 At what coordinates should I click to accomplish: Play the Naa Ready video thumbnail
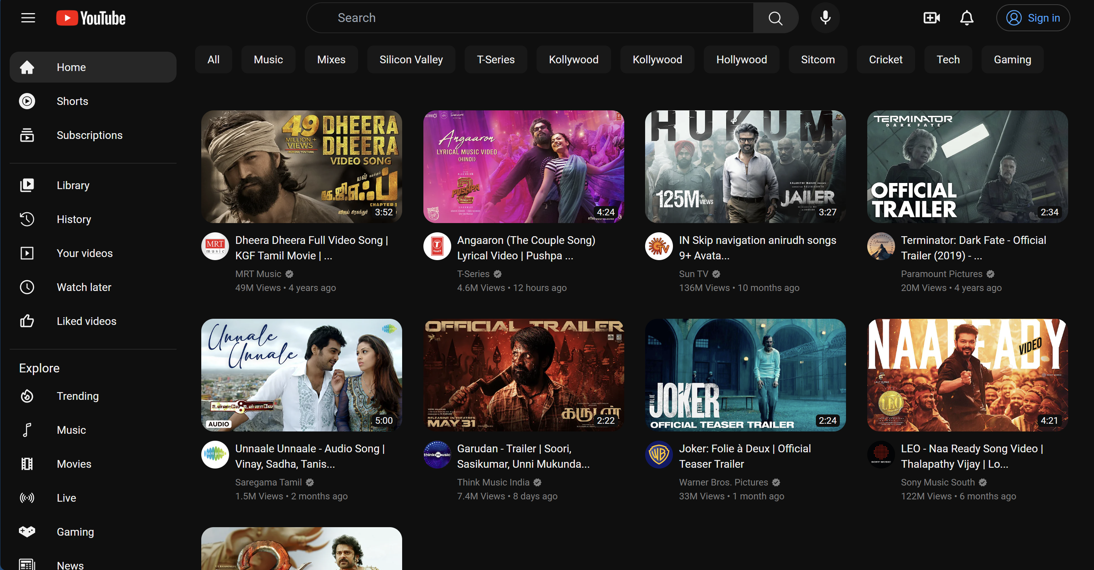[967, 375]
